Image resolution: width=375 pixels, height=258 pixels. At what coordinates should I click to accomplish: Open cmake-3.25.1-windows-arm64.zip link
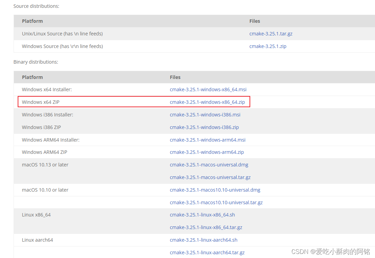(x=207, y=152)
